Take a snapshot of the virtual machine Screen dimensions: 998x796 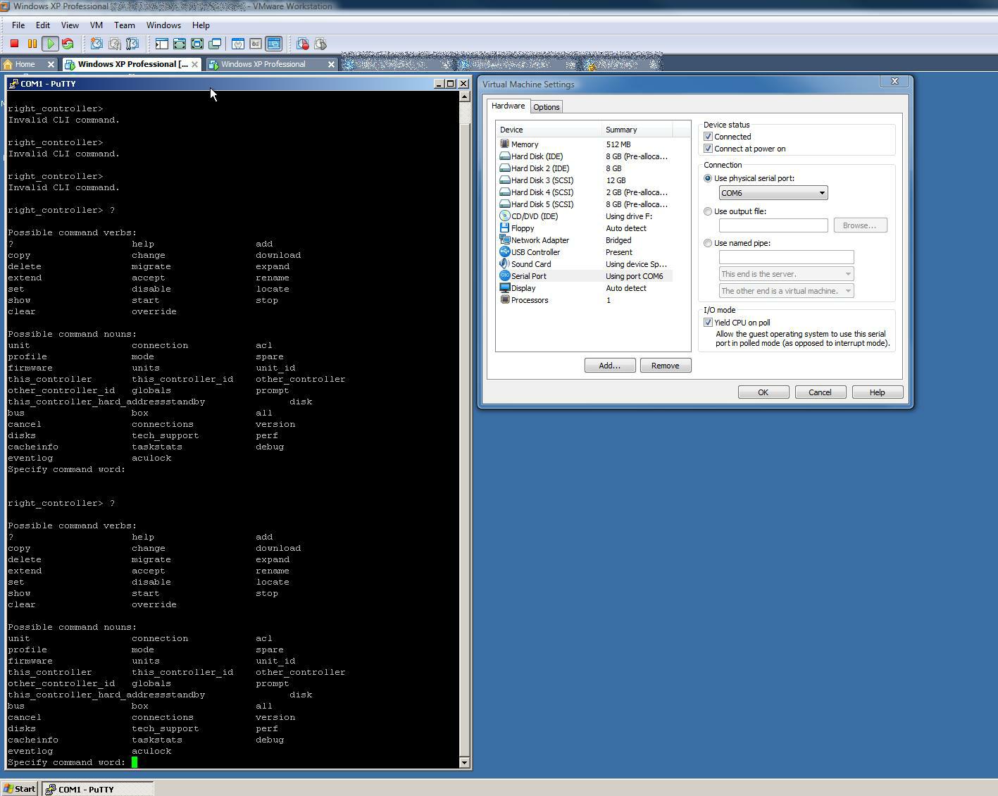(96, 43)
